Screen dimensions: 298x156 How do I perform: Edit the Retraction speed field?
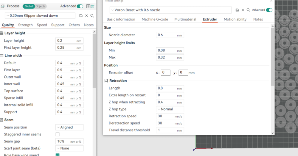(170, 116)
